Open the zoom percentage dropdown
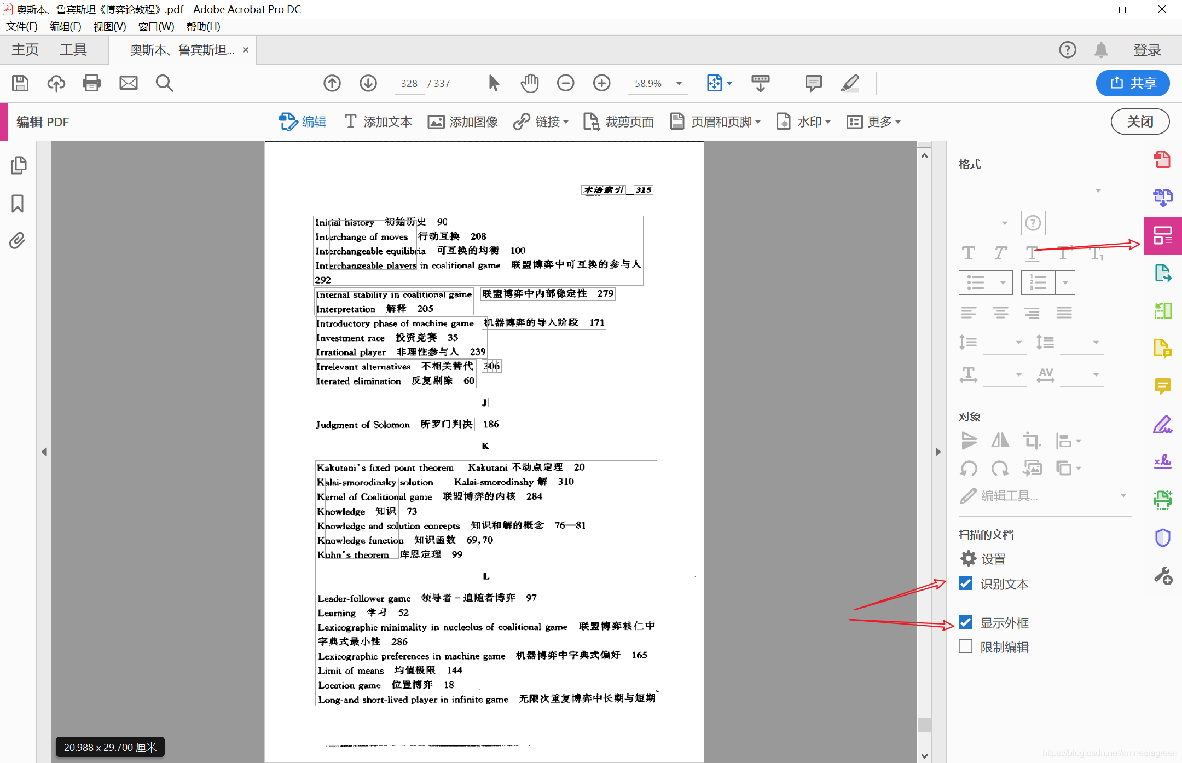This screenshot has height=763, width=1182. 679,84
